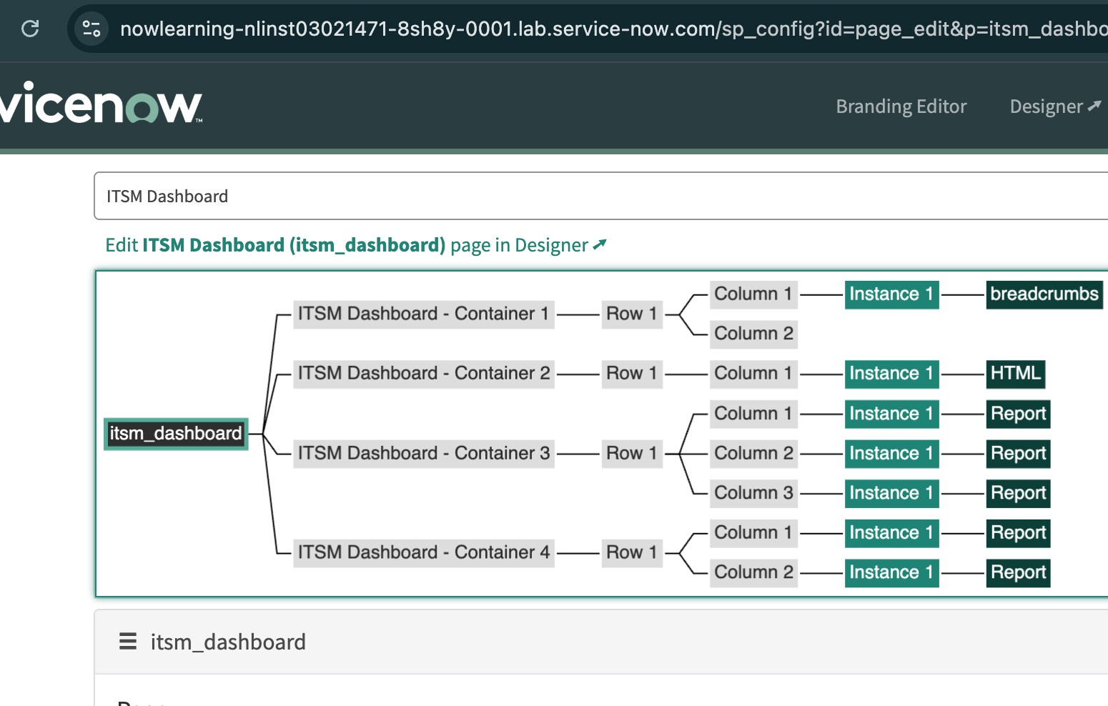This screenshot has height=706, width=1108.
Task: Click the browser address bar URL
Action: pos(500,29)
